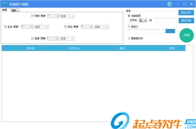
Task: Click the 路径 column header
Action: click(x=122, y=48)
